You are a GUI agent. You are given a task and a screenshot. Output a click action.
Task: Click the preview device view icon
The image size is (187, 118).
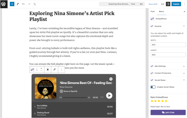(162, 4)
